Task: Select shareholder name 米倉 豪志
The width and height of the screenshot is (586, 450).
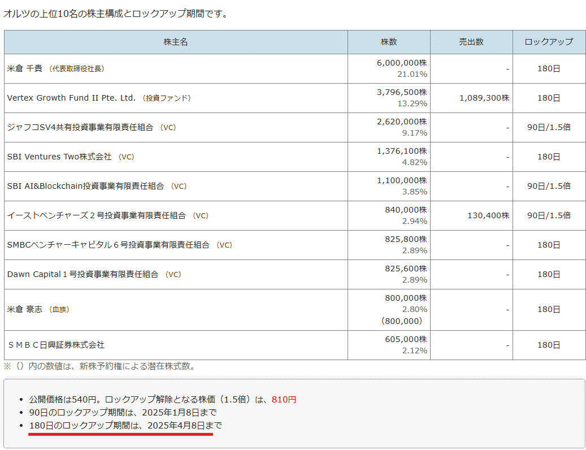Action: click(x=25, y=309)
